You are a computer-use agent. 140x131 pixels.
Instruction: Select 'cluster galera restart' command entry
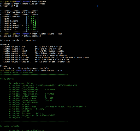click(15, 51)
